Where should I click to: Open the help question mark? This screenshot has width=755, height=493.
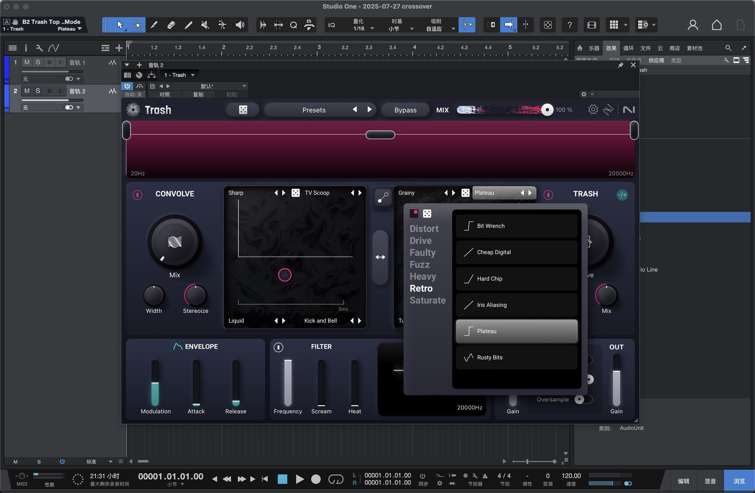click(x=569, y=25)
